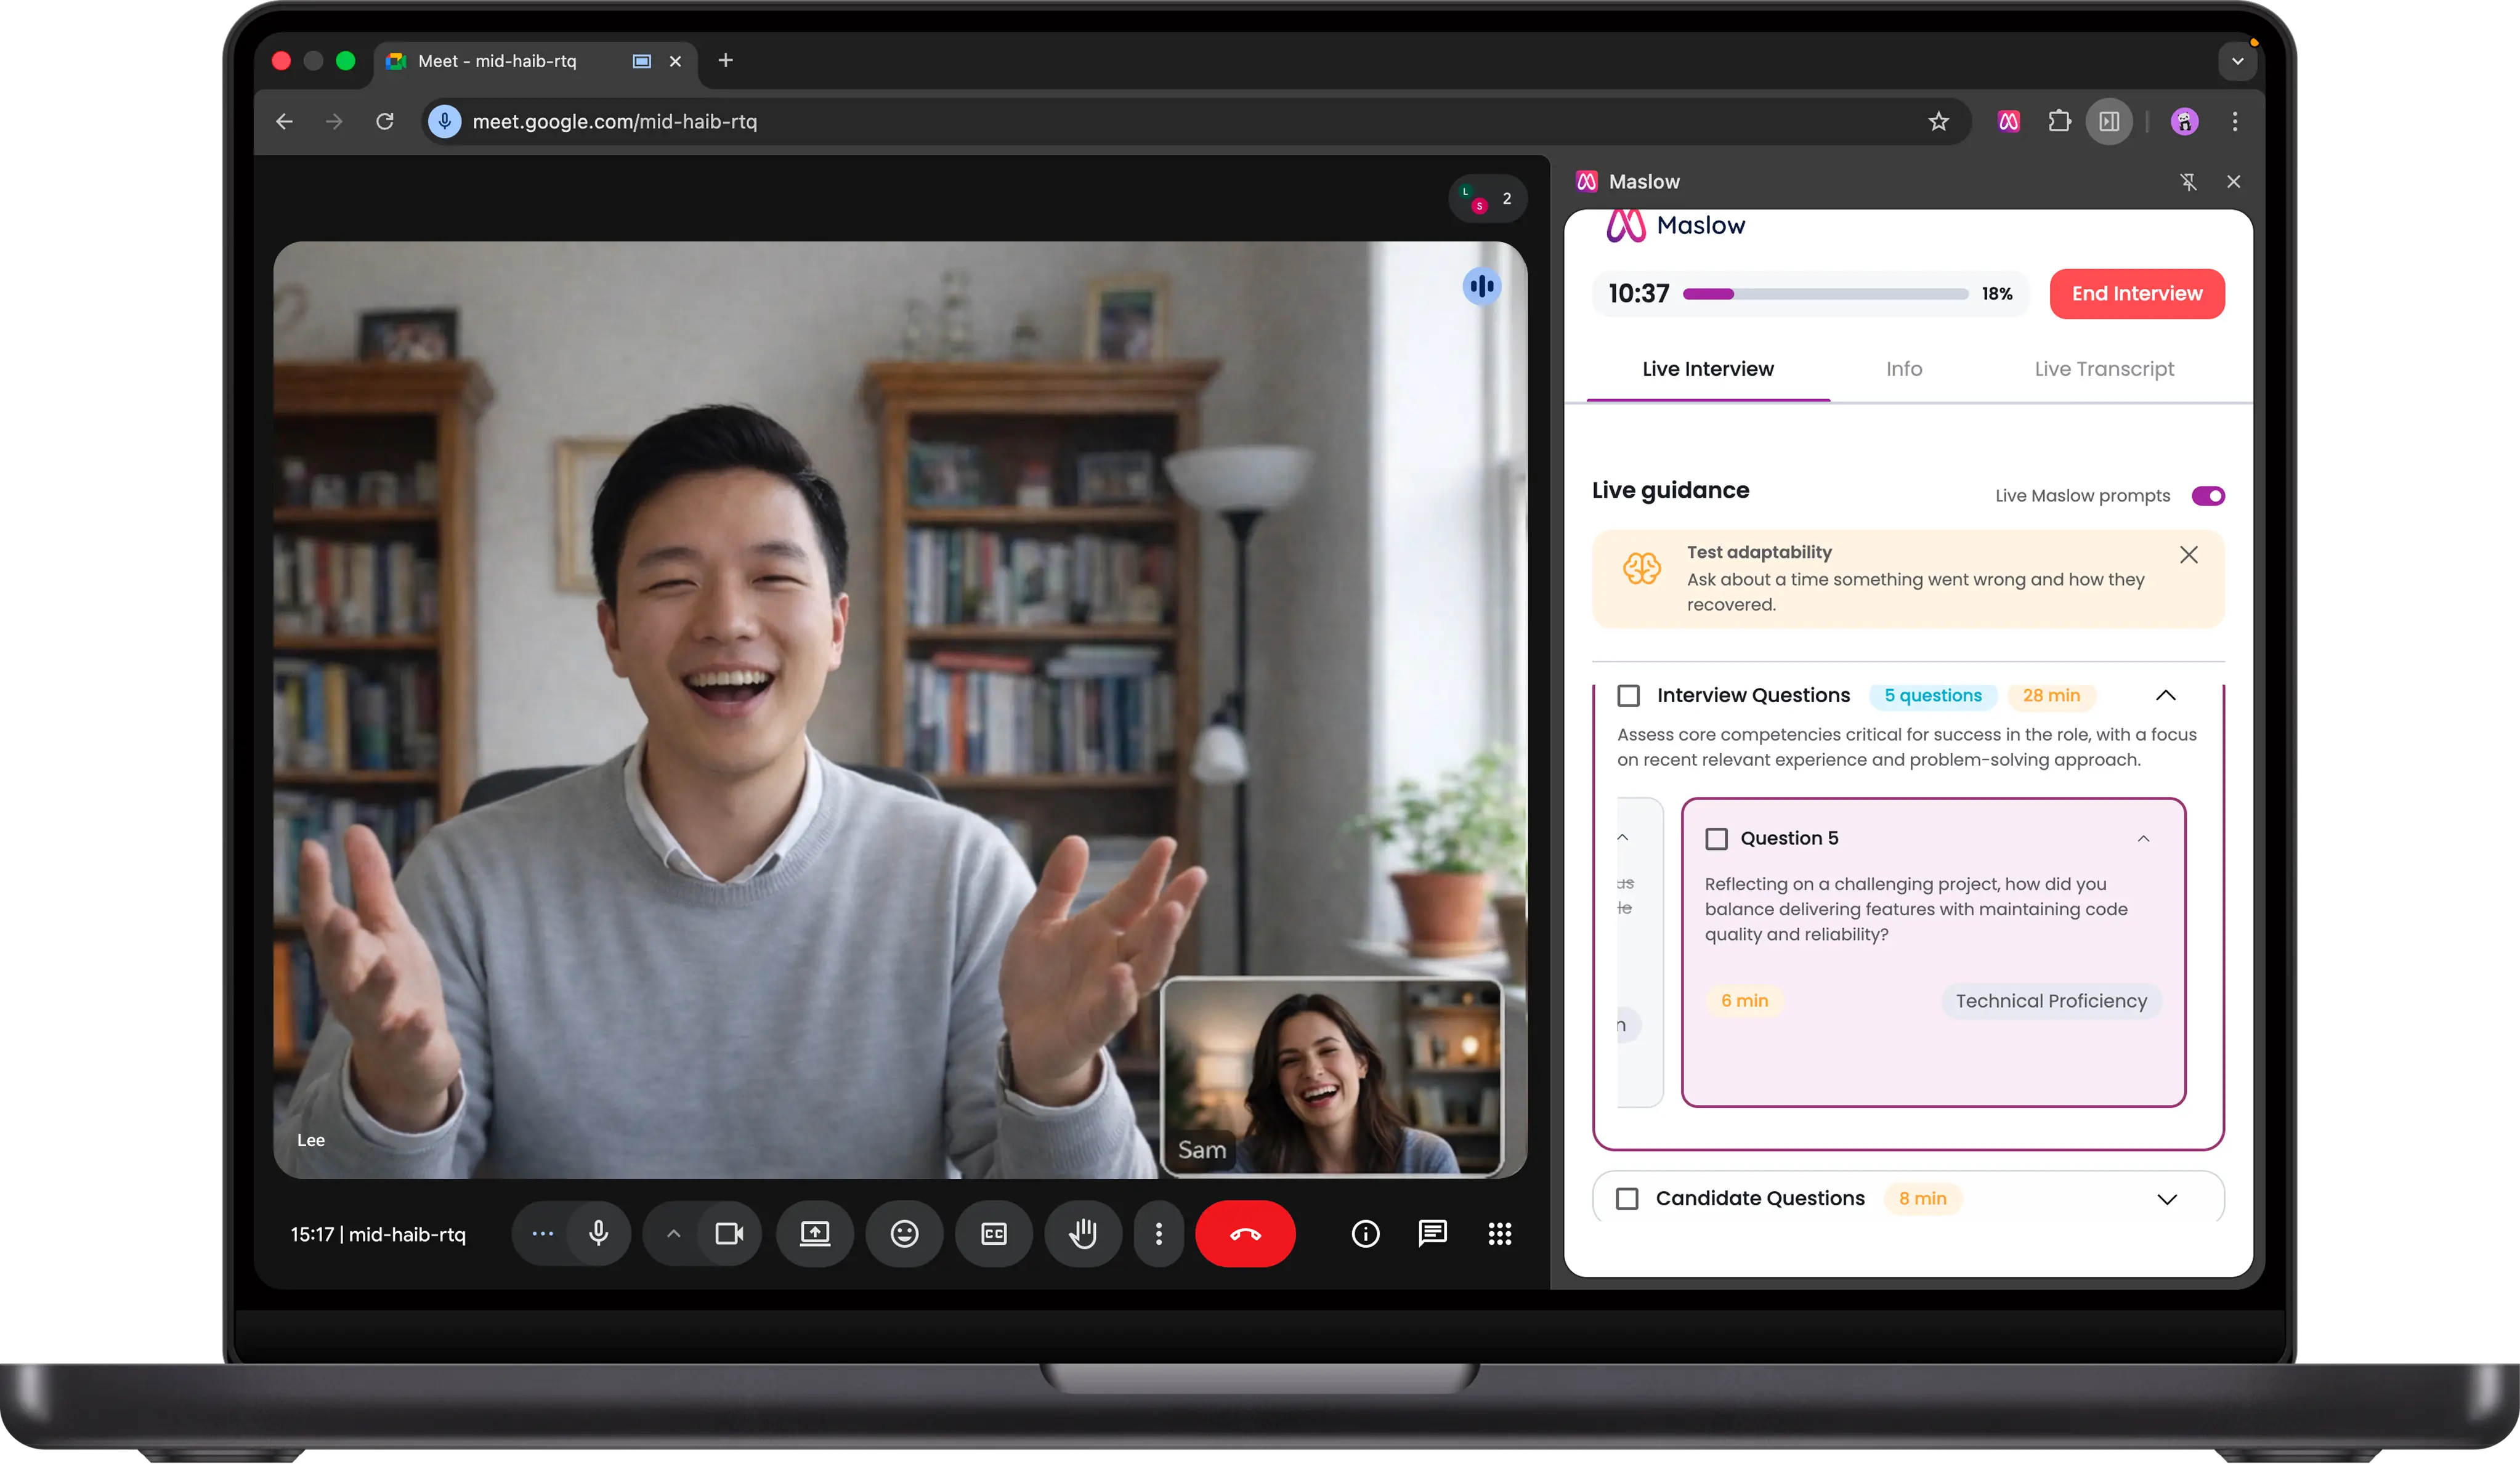
Task: Leave the call with red hang-up button
Action: 1245,1233
